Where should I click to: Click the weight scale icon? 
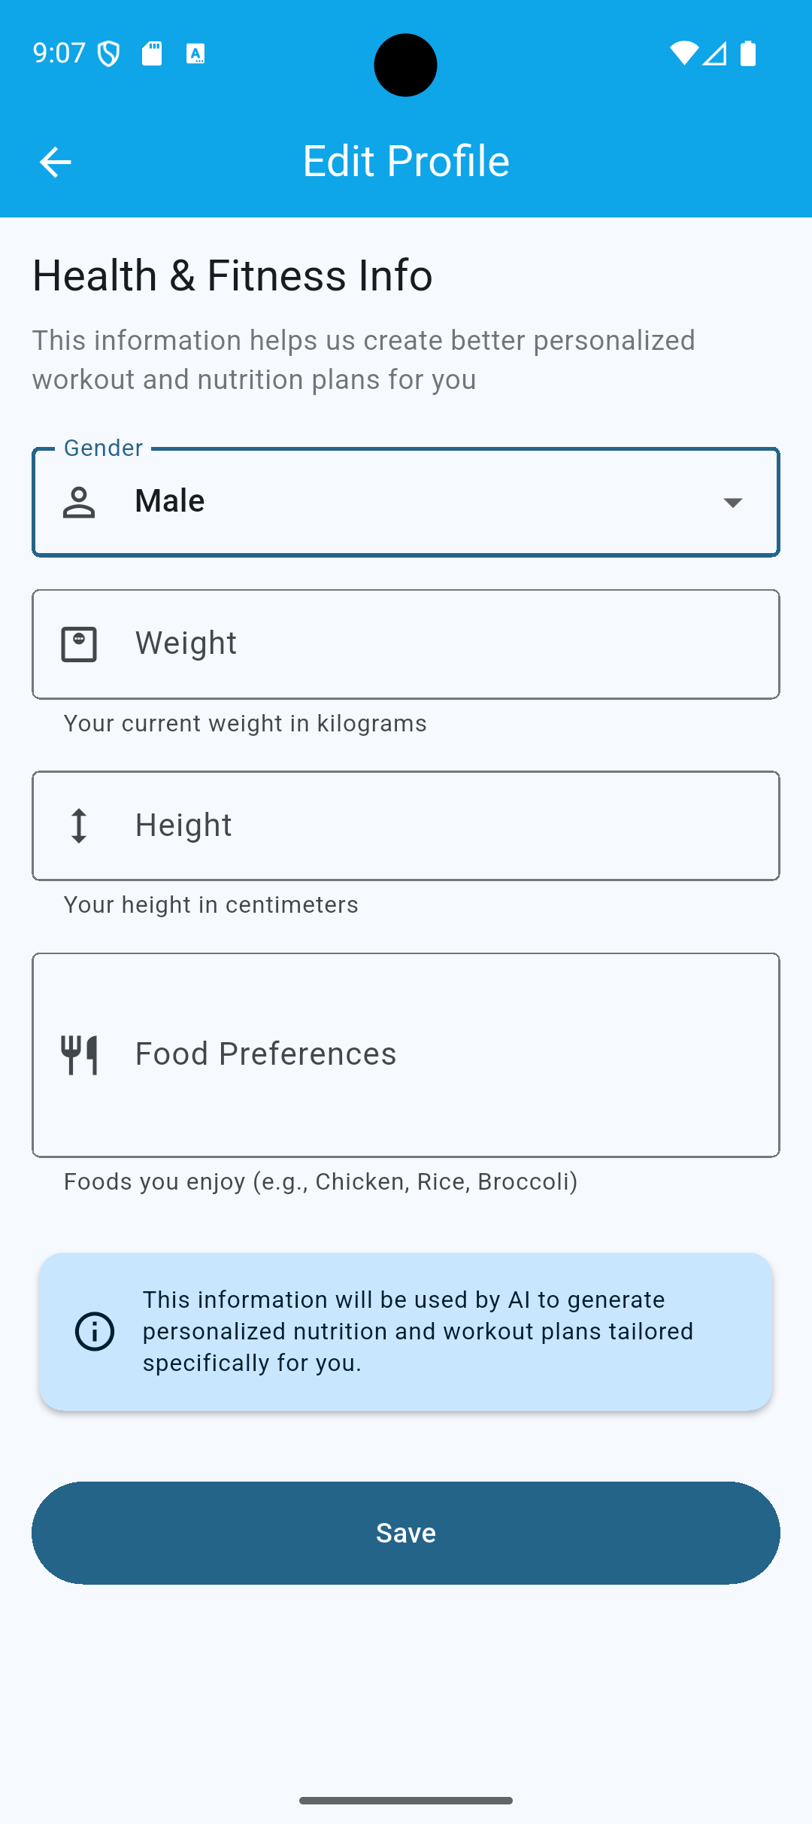click(x=79, y=644)
